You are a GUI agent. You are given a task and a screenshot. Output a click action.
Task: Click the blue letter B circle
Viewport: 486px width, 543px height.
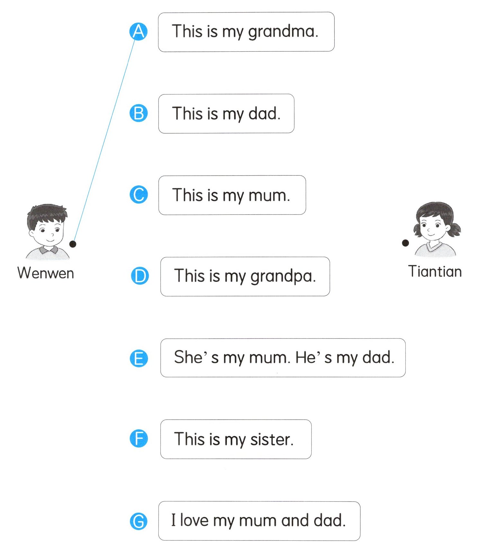138,113
